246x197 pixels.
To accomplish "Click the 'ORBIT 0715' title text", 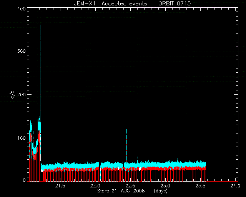I will (x=175, y=3).
